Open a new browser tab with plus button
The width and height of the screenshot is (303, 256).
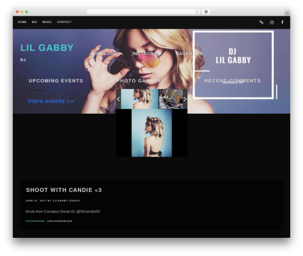(x=287, y=13)
